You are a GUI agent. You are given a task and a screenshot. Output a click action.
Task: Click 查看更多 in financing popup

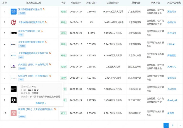(41, 103)
